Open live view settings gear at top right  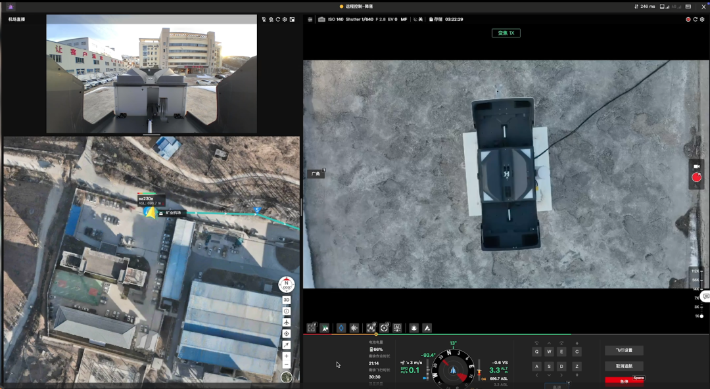point(703,20)
